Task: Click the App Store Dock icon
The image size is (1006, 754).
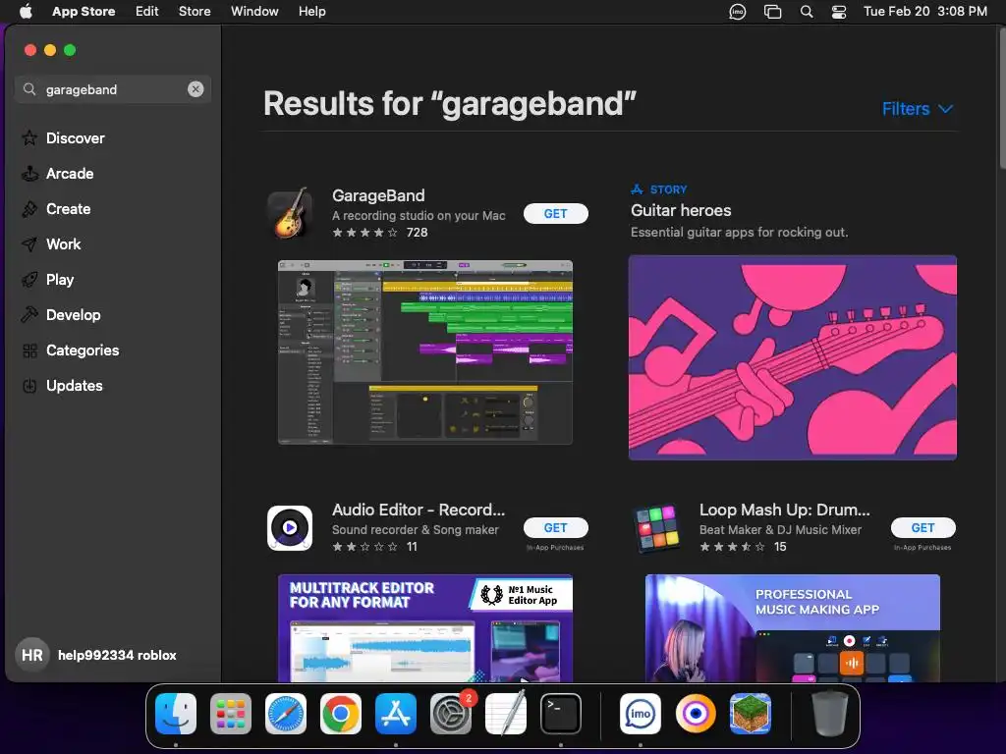Action: [x=395, y=714]
